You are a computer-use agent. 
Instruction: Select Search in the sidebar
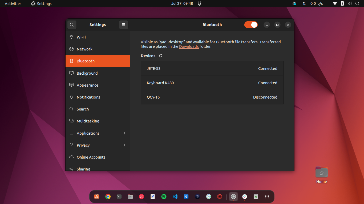pos(98,109)
